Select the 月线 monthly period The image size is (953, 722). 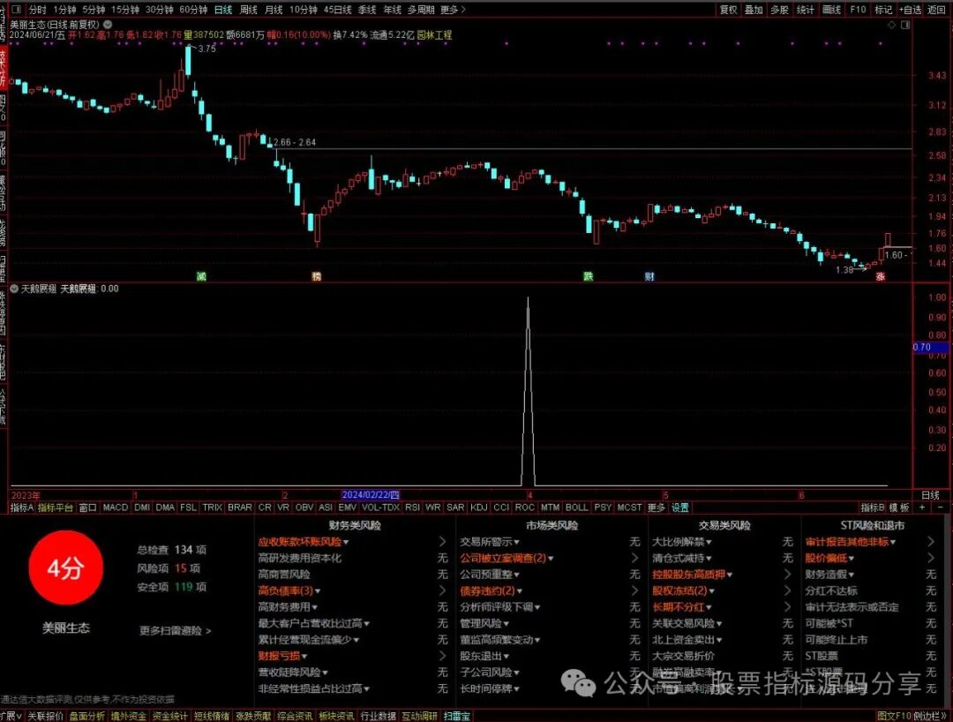[274, 10]
